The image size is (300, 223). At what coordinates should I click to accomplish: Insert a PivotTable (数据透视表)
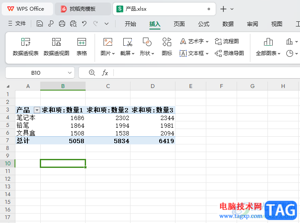coord(26,47)
